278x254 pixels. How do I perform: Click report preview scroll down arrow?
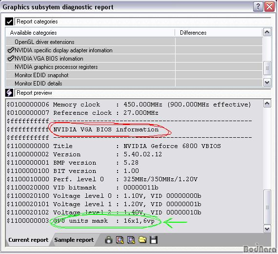pyautogui.click(x=267, y=229)
